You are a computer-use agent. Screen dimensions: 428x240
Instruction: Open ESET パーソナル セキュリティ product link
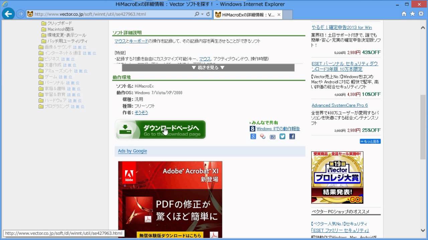pyautogui.click(x=345, y=66)
